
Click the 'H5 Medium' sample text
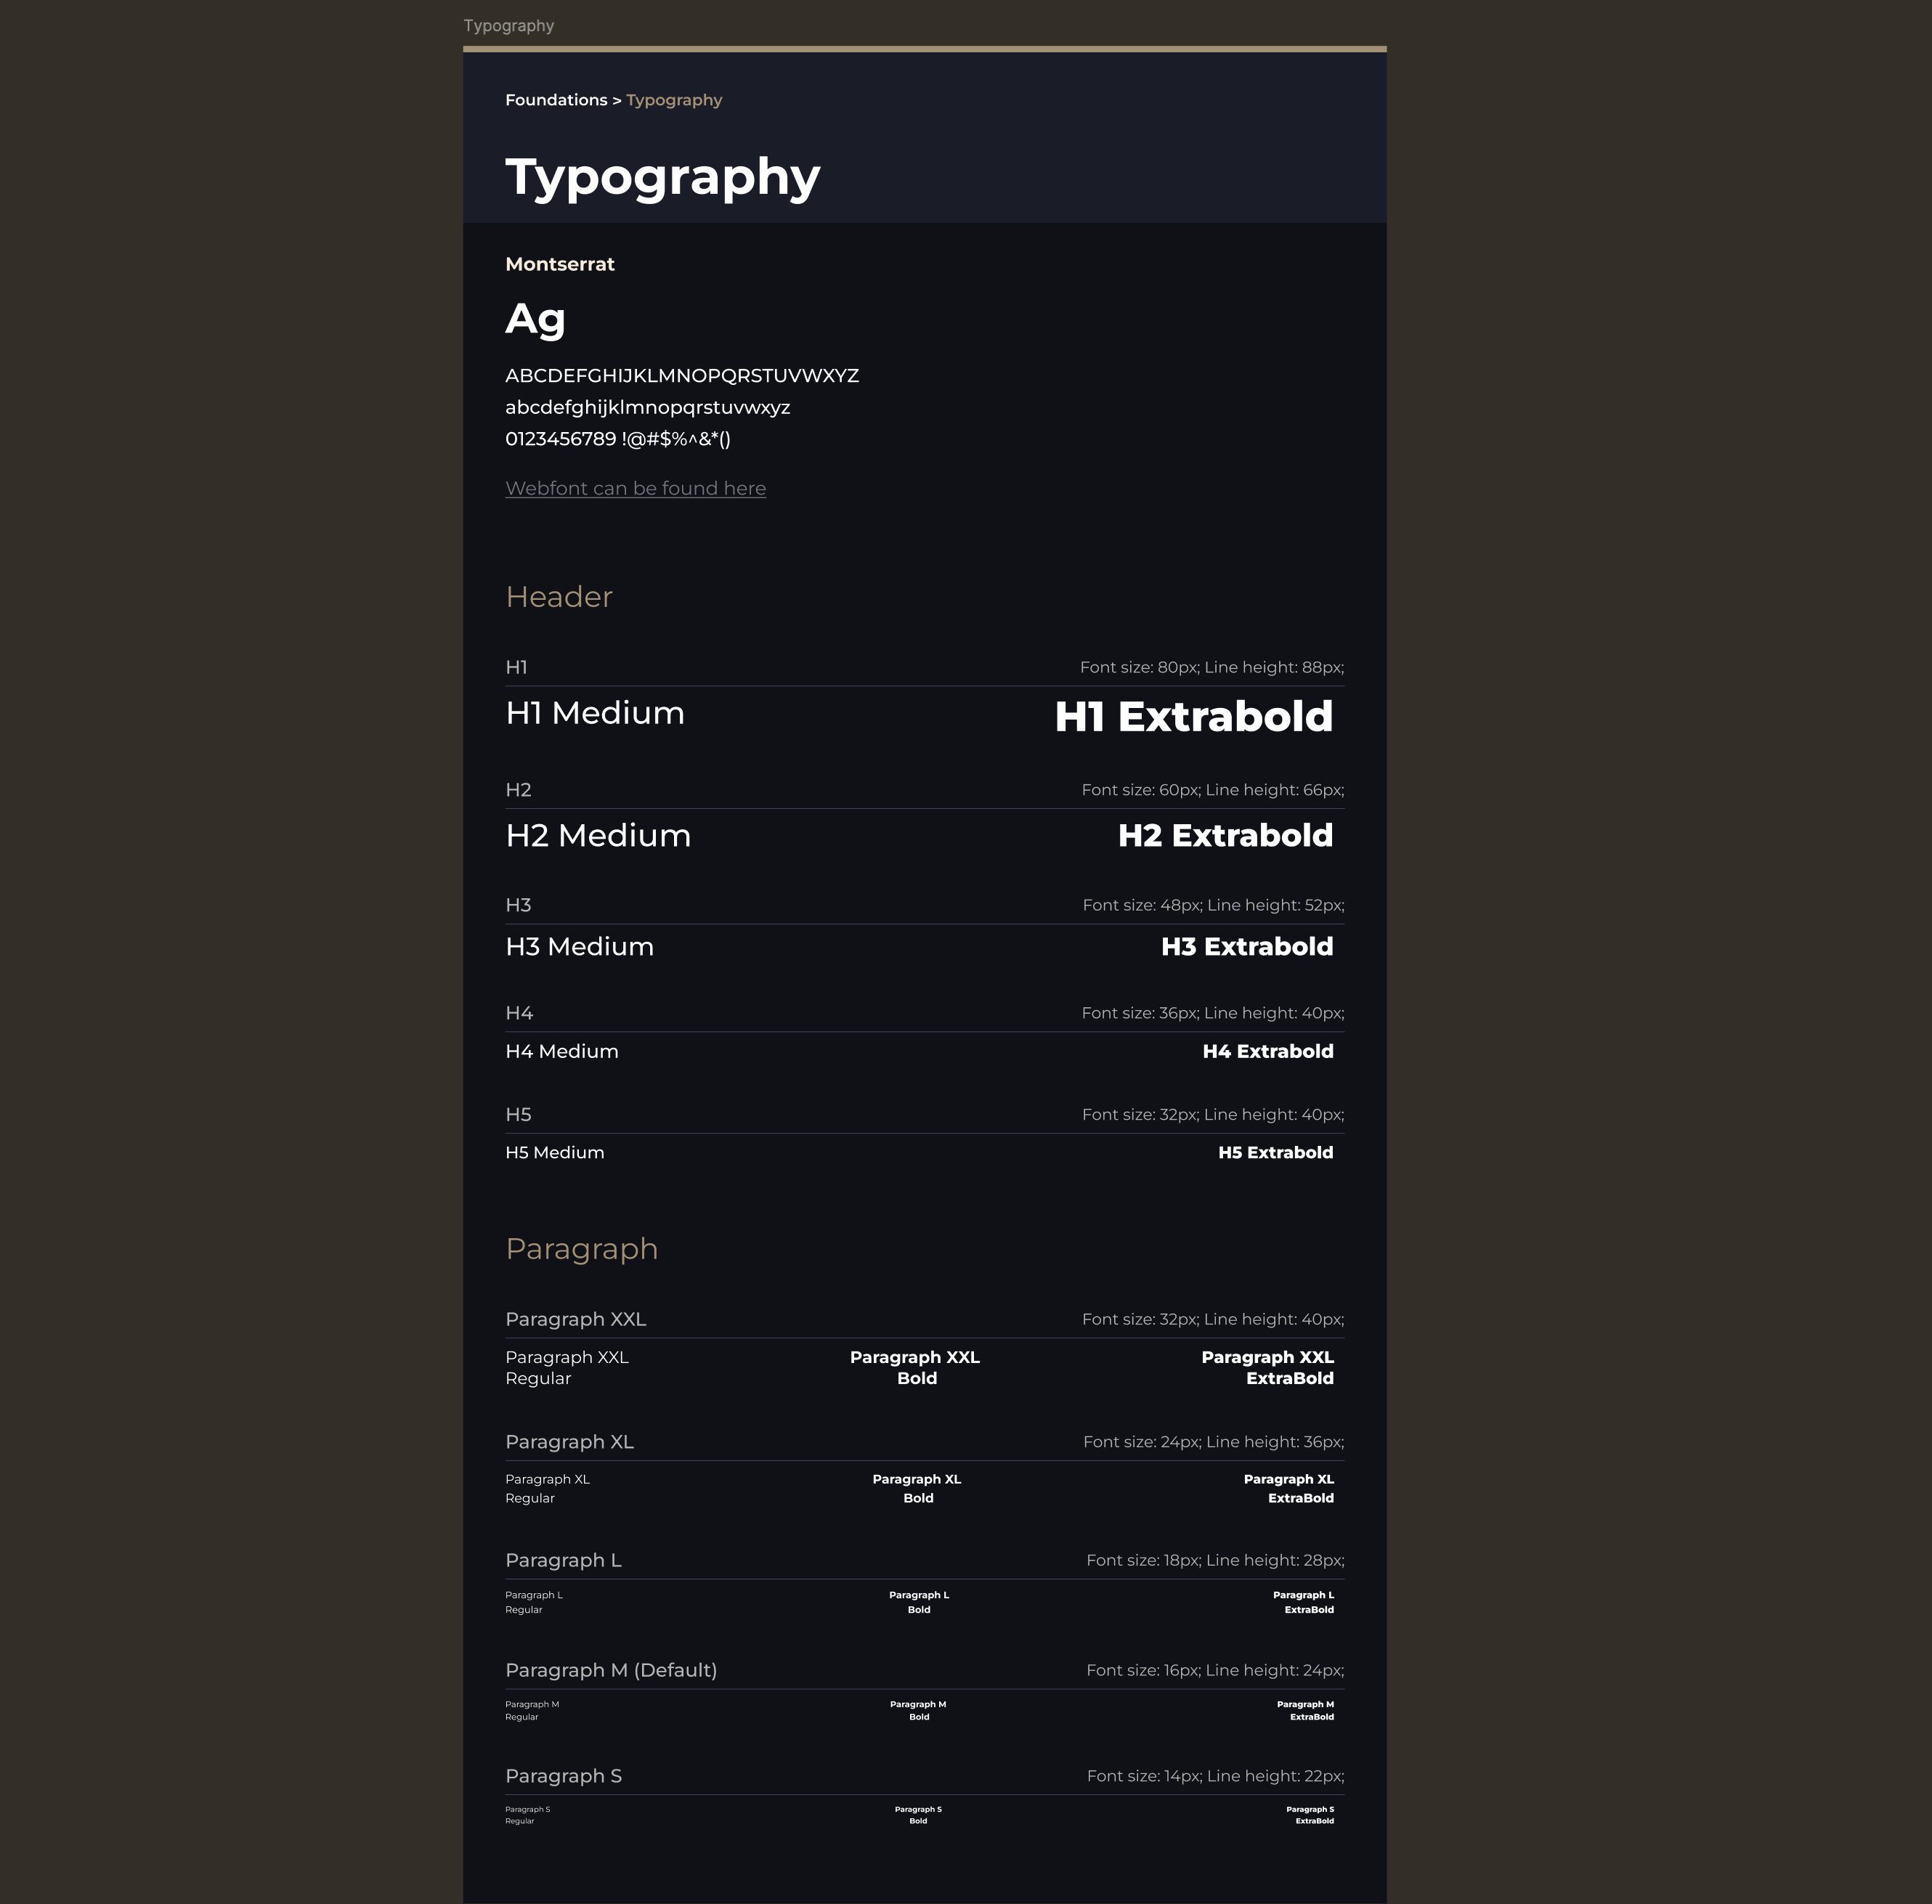click(x=555, y=1153)
